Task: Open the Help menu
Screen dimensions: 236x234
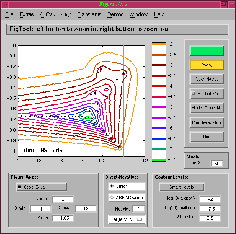Action: [159, 14]
